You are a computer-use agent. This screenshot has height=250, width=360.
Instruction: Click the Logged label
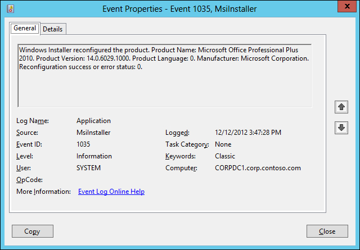click(x=177, y=133)
